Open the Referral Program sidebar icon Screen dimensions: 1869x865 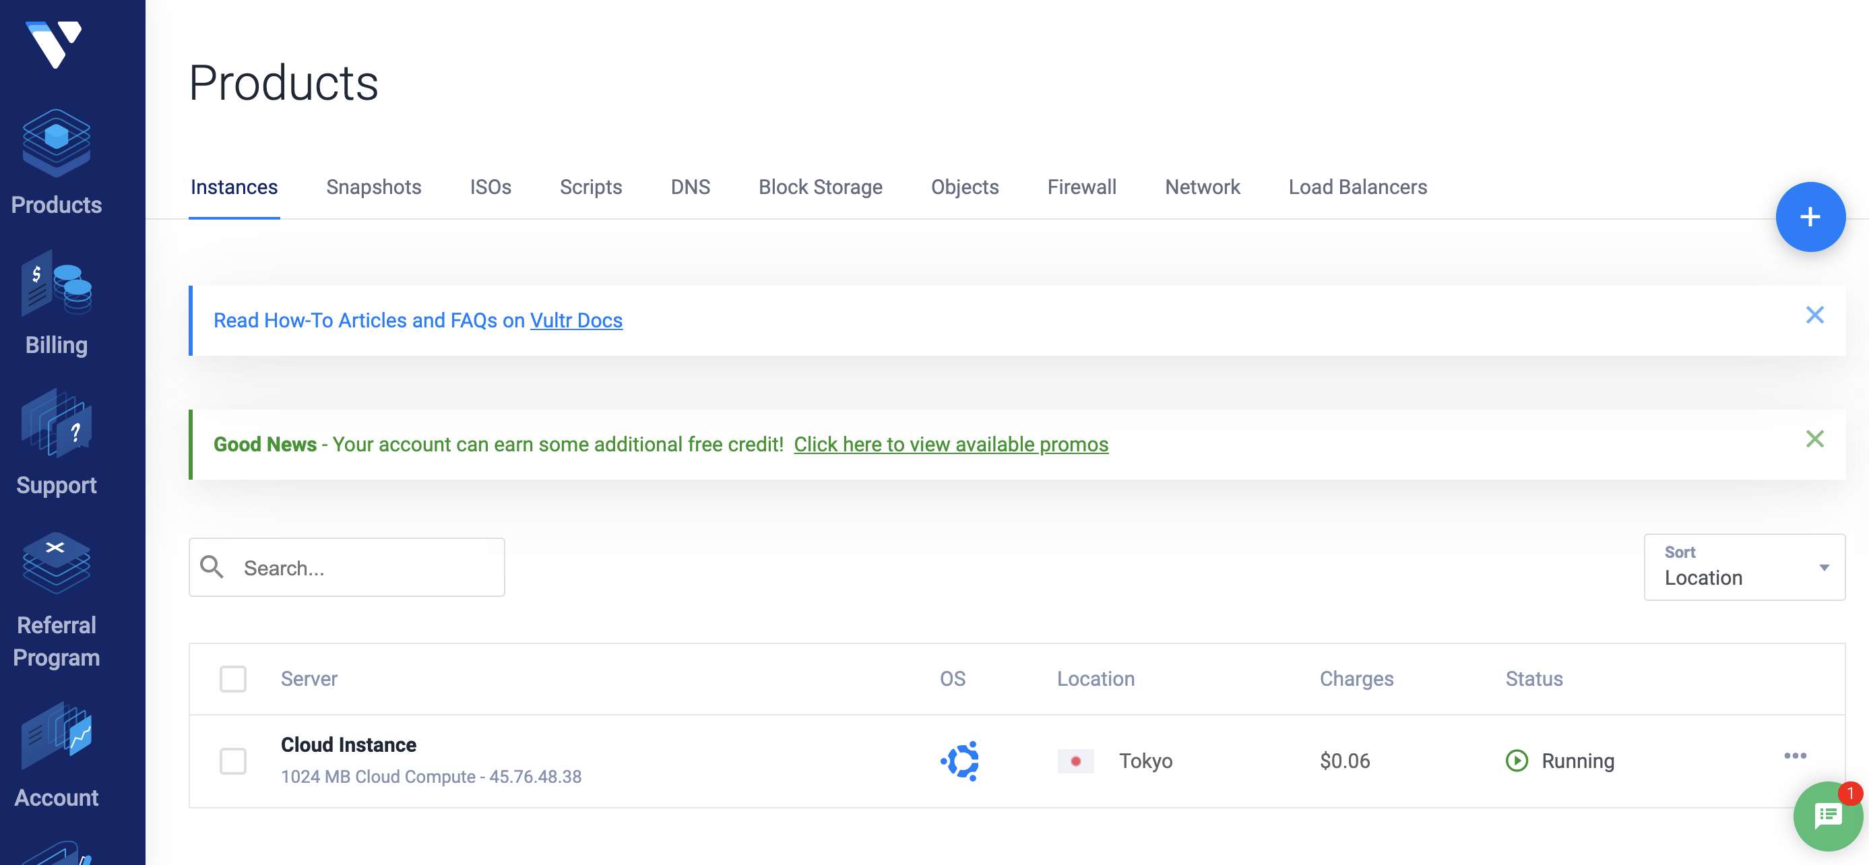point(57,564)
